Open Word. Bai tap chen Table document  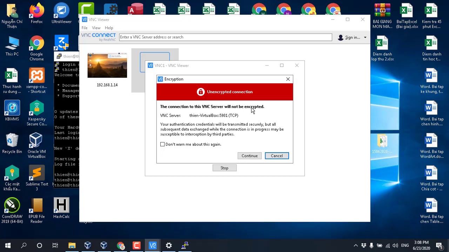[431, 211]
